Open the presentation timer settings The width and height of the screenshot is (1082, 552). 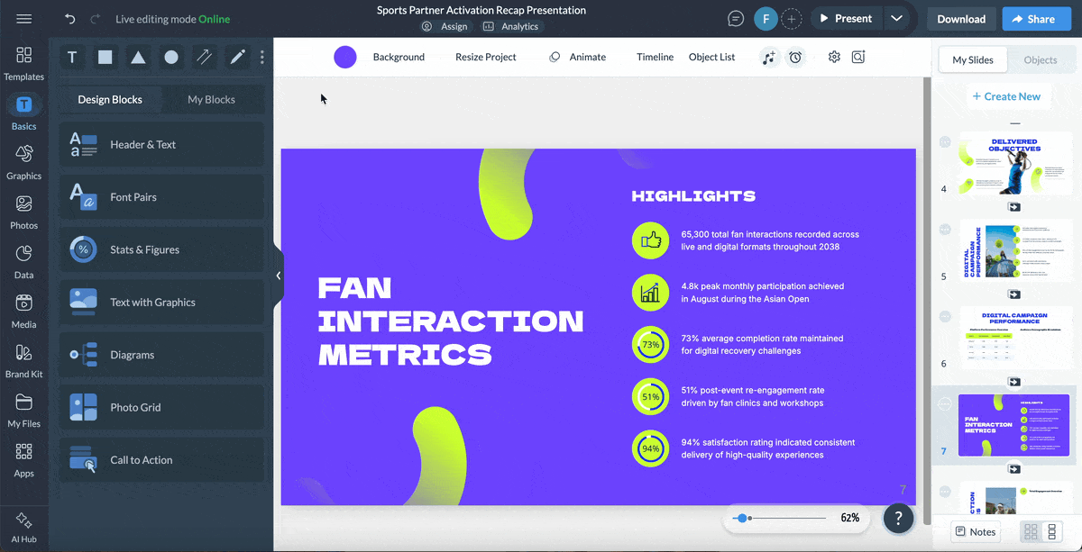(x=795, y=57)
